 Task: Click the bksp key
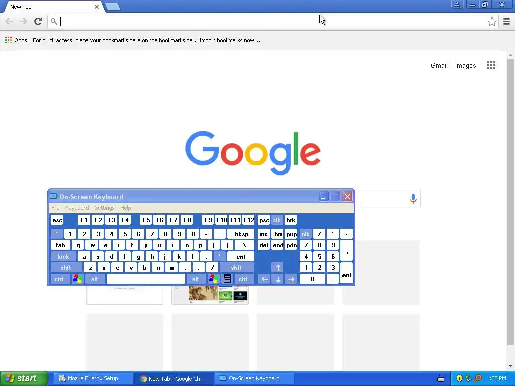tap(242, 234)
